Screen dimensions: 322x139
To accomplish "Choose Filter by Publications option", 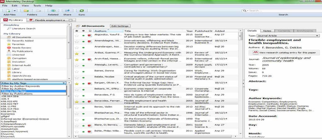I will 17,94.
